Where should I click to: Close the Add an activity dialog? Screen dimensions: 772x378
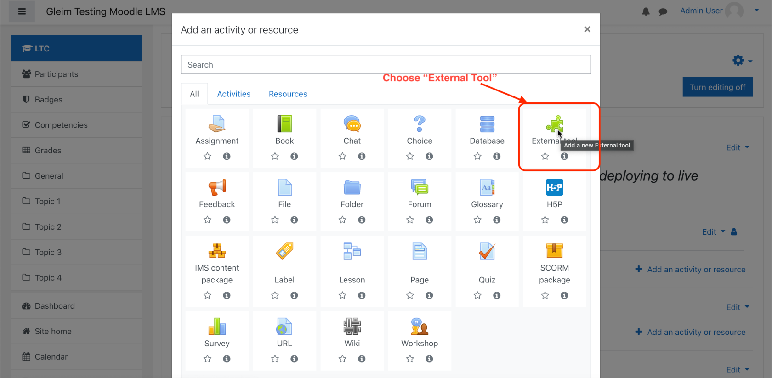point(587,29)
